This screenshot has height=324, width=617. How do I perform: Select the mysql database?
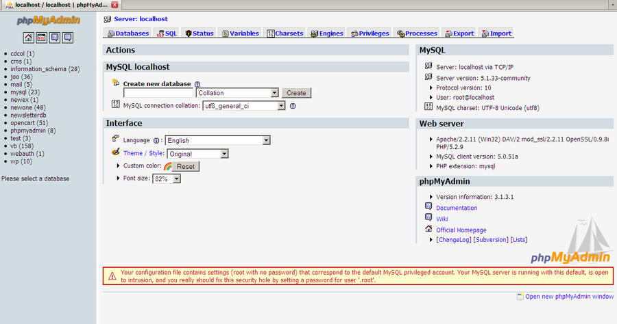coord(25,92)
